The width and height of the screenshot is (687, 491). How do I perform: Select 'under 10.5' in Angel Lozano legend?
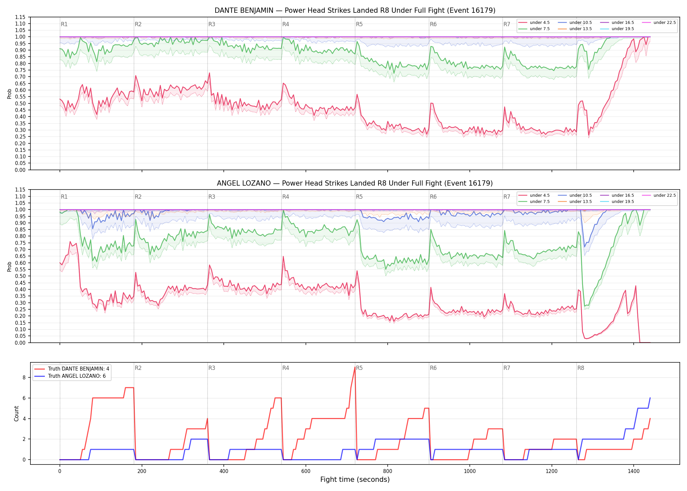point(575,195)
